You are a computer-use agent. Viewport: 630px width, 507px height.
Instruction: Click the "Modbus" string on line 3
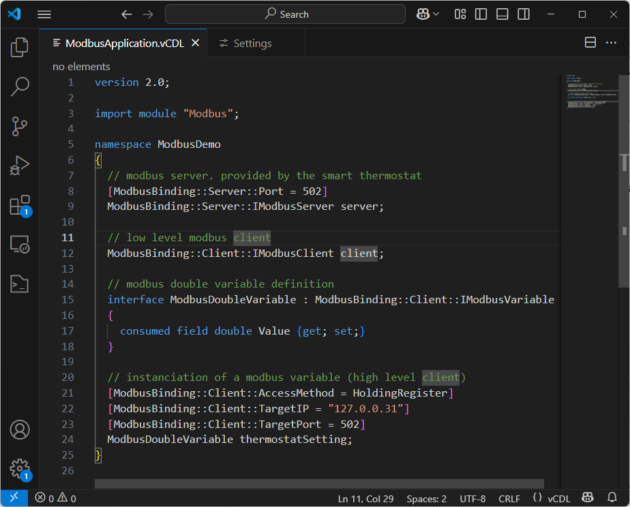pos(208,114)
